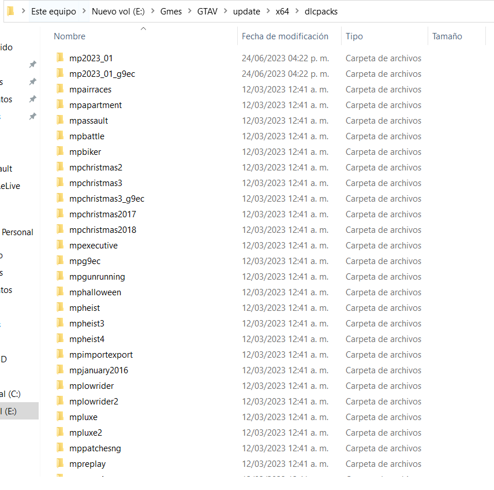This screenshot has height=490, width=494.
Task: Expand breadcrumb chevron after Gmes
Action: click(x=190, y=11)
